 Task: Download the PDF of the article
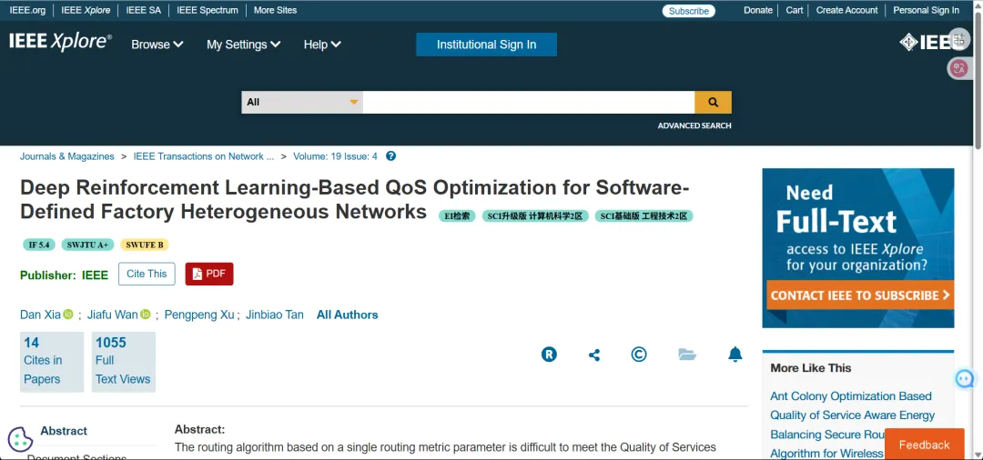pos(209,274)
